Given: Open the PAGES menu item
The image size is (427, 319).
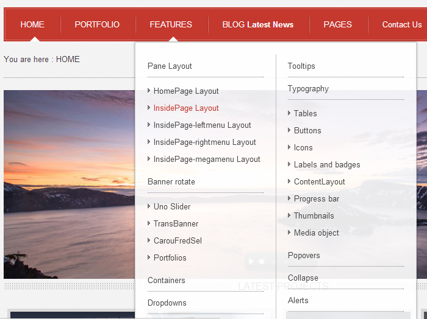Looking at the screenshot, I should tap(338, 24).
